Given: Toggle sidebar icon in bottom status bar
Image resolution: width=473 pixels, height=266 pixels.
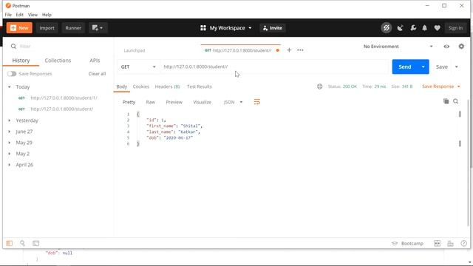Looking at the screenshot, I should tap(10, 243).
